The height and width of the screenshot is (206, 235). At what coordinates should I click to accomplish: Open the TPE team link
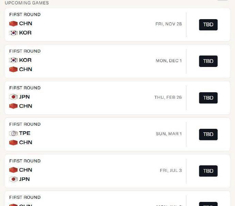tap(25, 133)
